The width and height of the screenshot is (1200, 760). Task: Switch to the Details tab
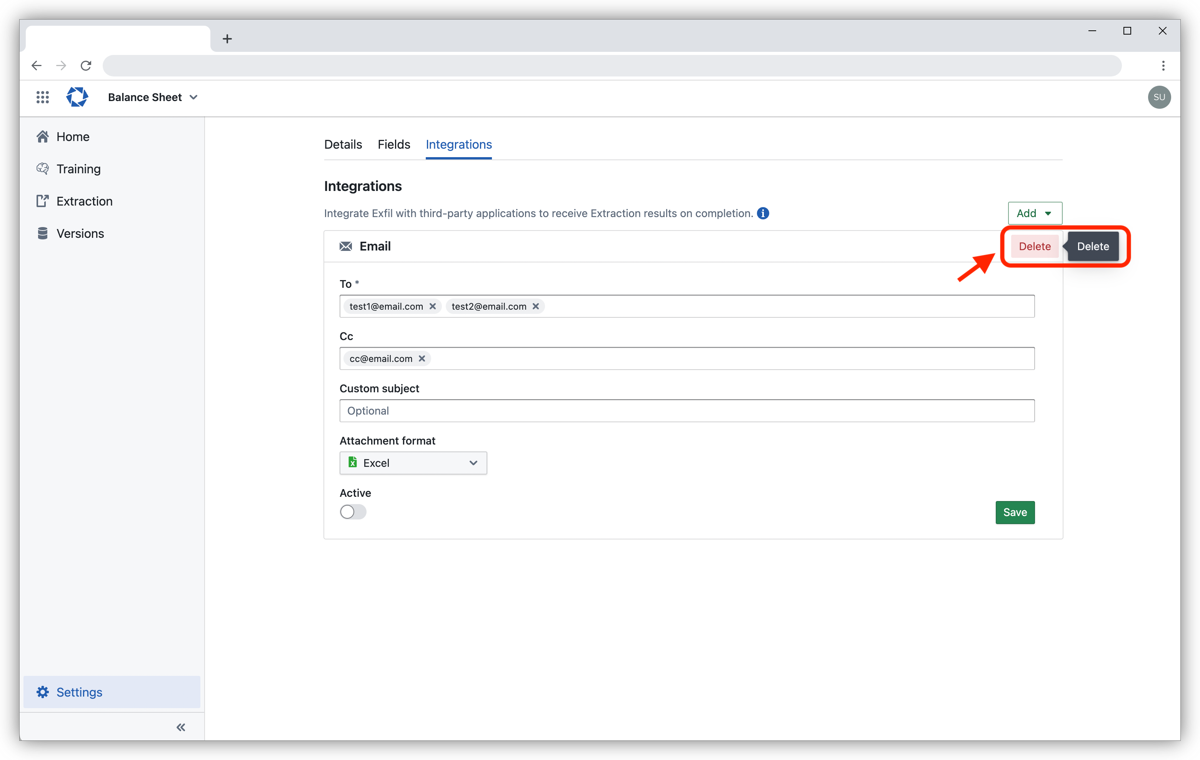tap(344, 144)
